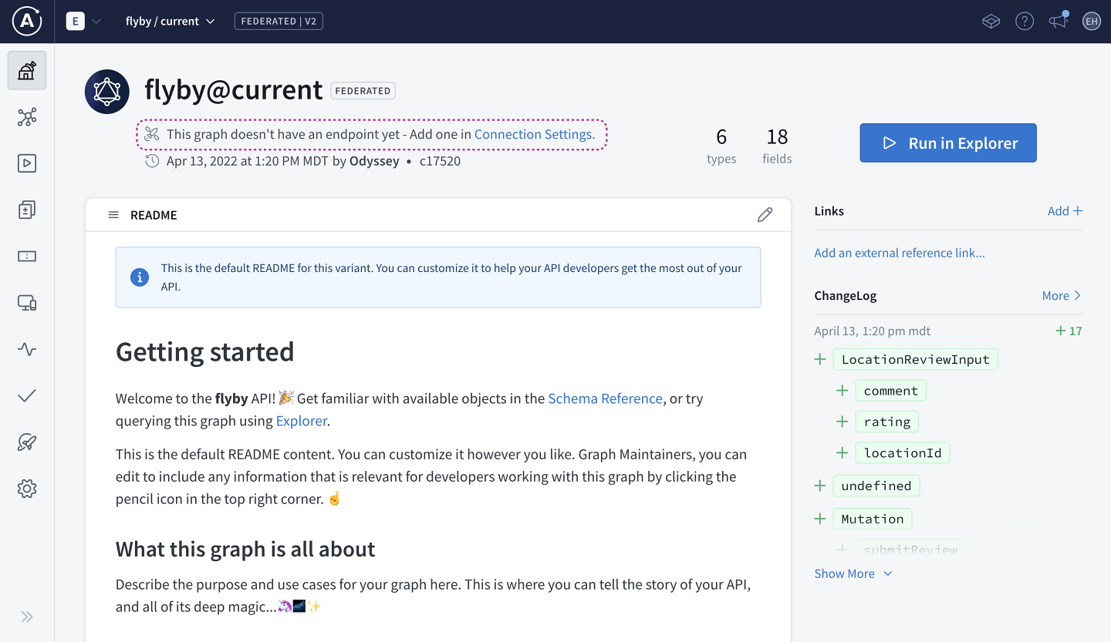Open the flyby / current variant dropdown
Screen dimensions: 1111x642
[171, 22]
